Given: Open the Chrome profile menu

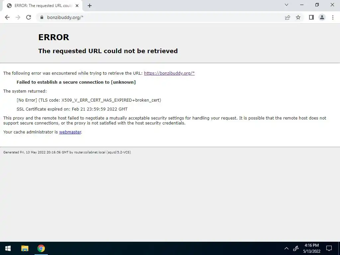Looking at the screenshot, I should tap(322, 17).
